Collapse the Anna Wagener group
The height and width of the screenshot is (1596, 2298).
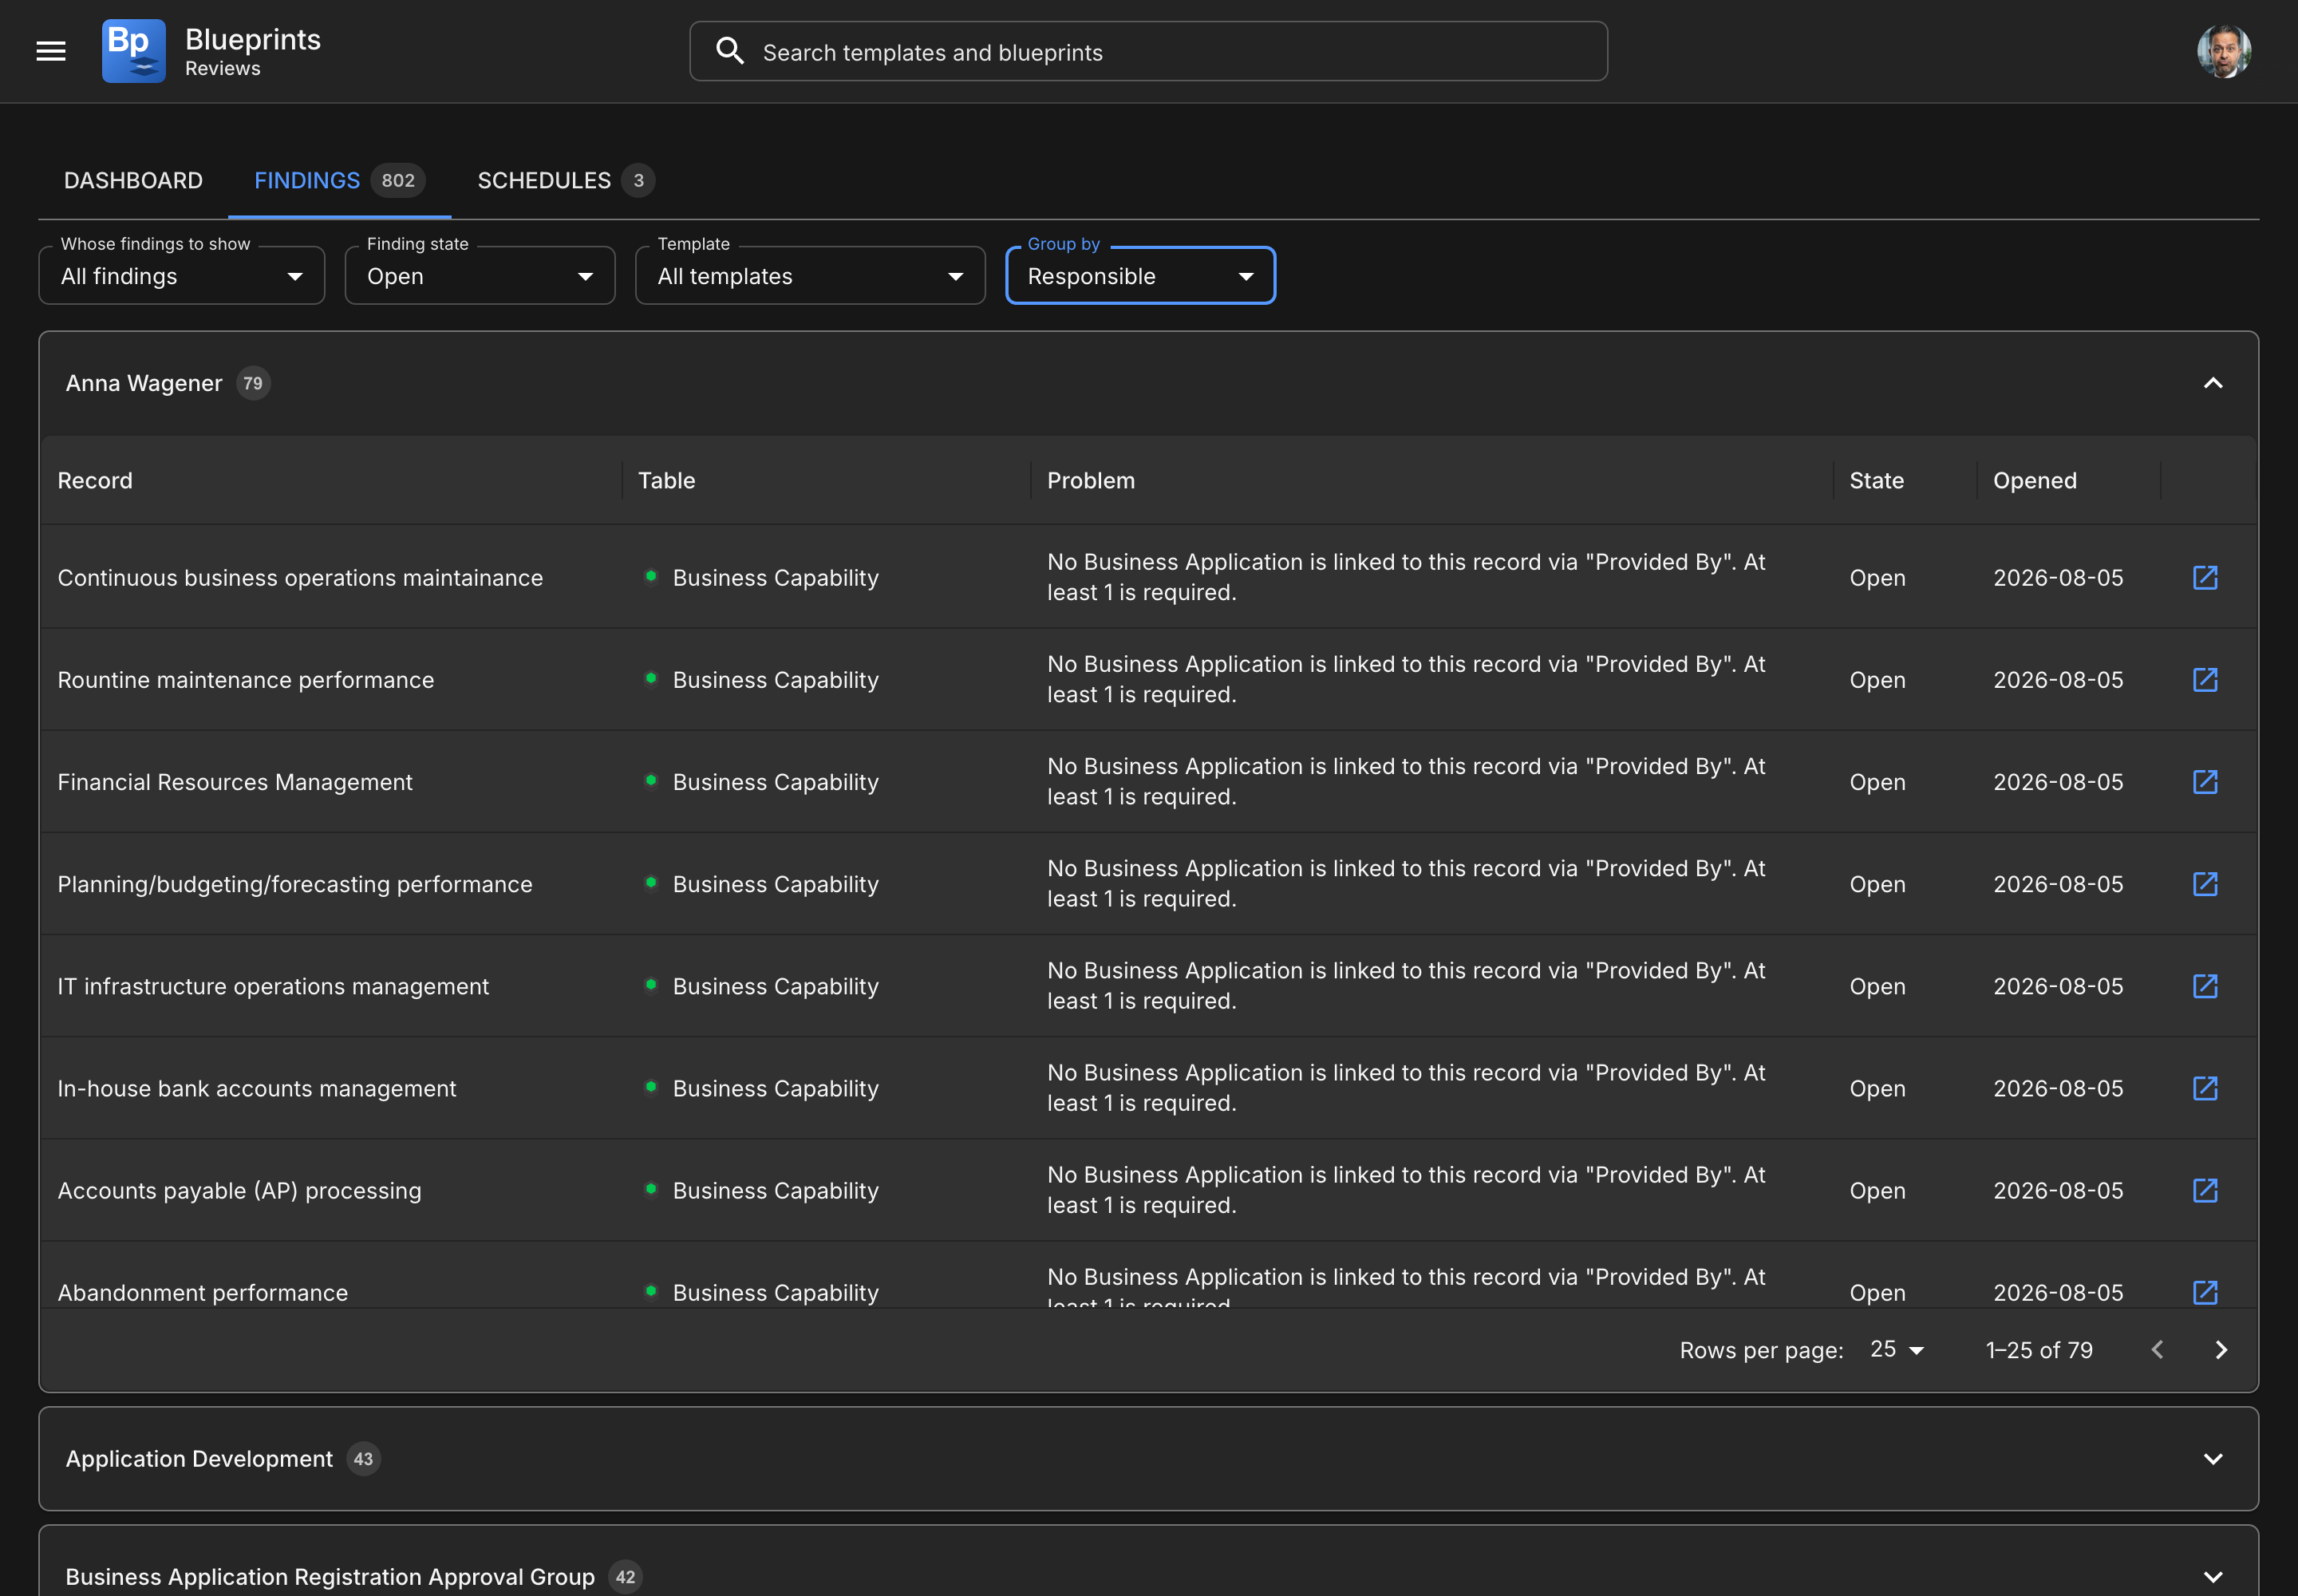tap(2213, 383)
